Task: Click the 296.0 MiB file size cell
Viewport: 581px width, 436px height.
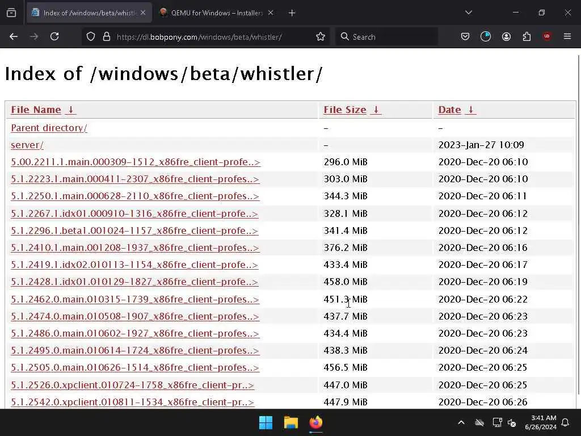Action: (346, 162)
